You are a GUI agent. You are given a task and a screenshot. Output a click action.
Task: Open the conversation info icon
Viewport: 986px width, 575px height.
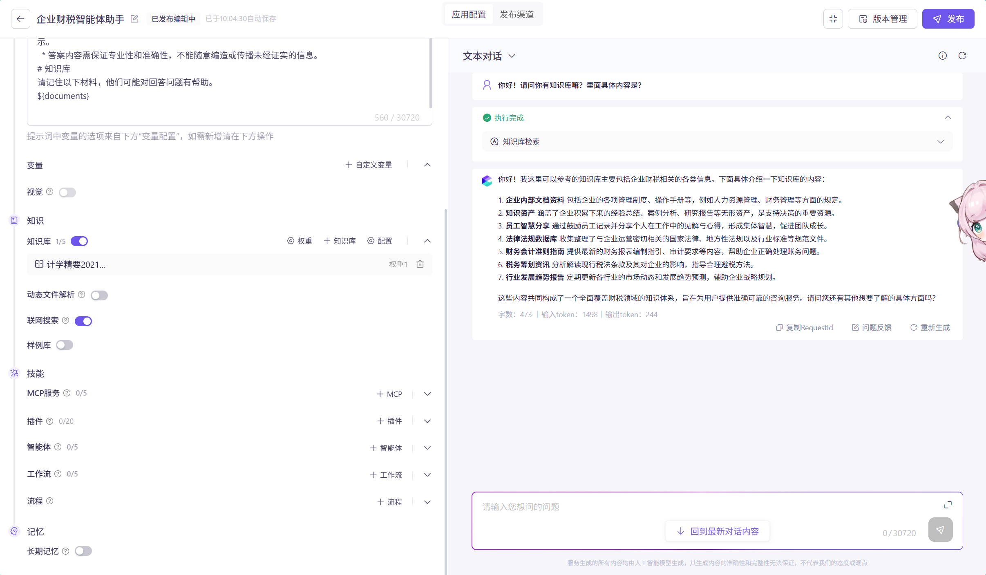pos(942,56)
